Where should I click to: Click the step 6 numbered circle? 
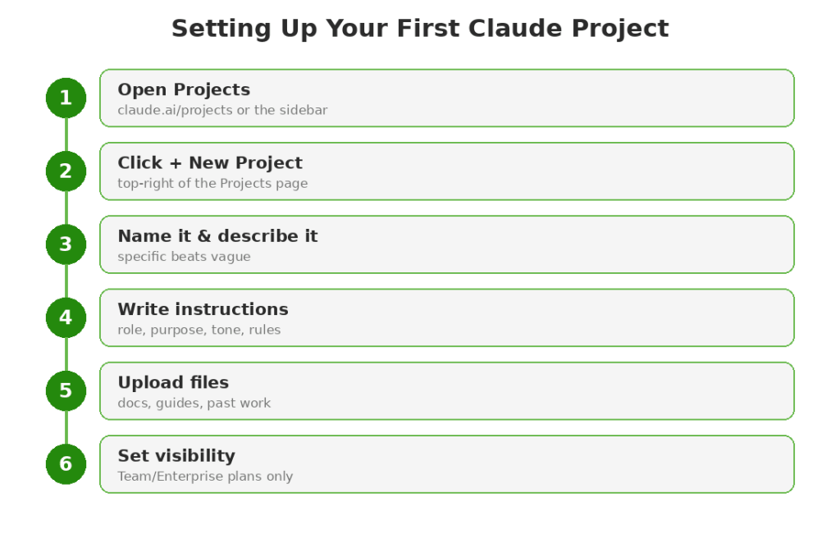(66, 464)
